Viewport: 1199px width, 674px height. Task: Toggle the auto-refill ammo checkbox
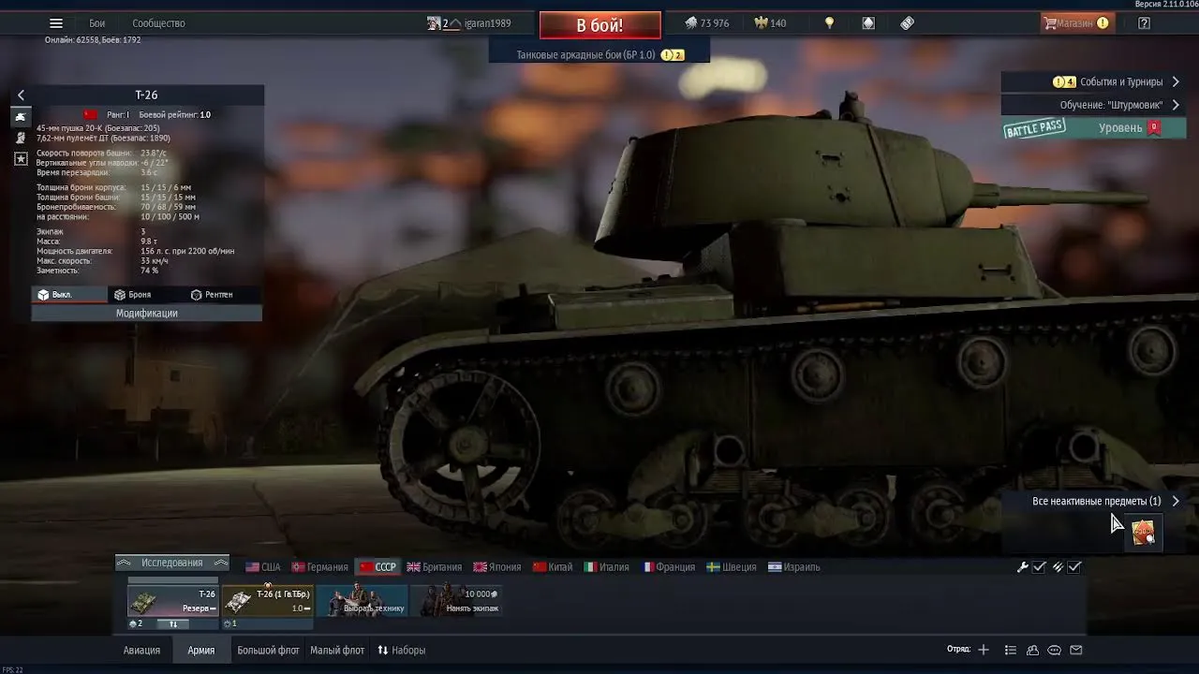pos(1074,567)
